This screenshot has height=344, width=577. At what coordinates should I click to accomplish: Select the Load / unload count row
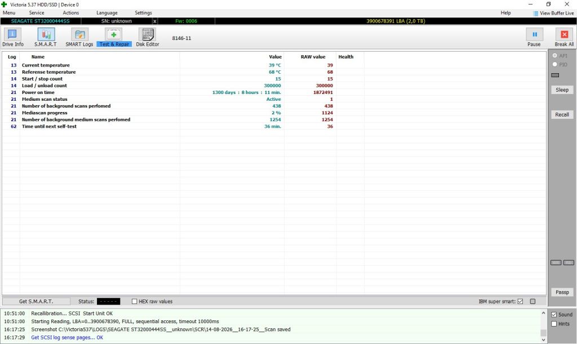pos(274,86)
